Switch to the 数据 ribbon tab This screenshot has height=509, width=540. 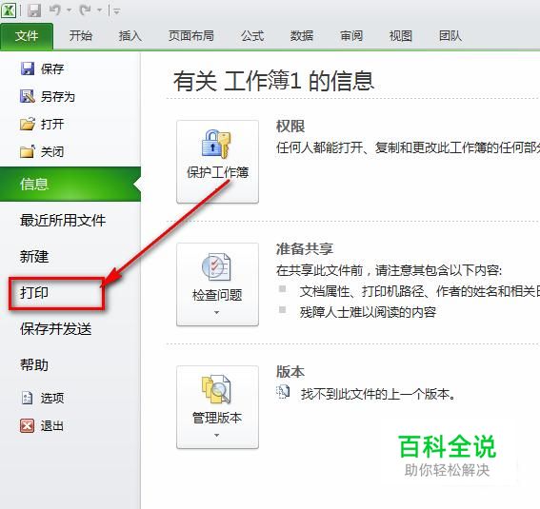pyautogui.click(x=302, y=36)
